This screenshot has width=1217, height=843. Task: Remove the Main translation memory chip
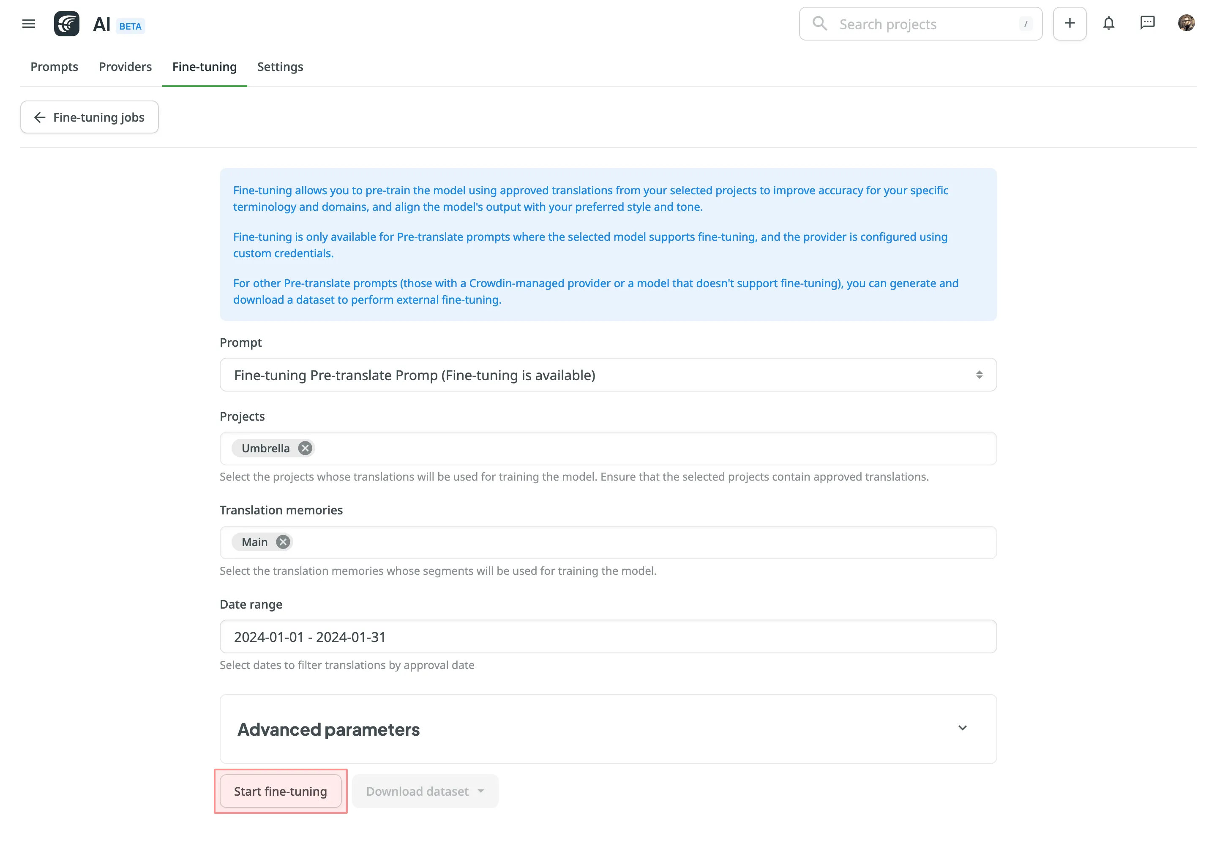[283, 542]
